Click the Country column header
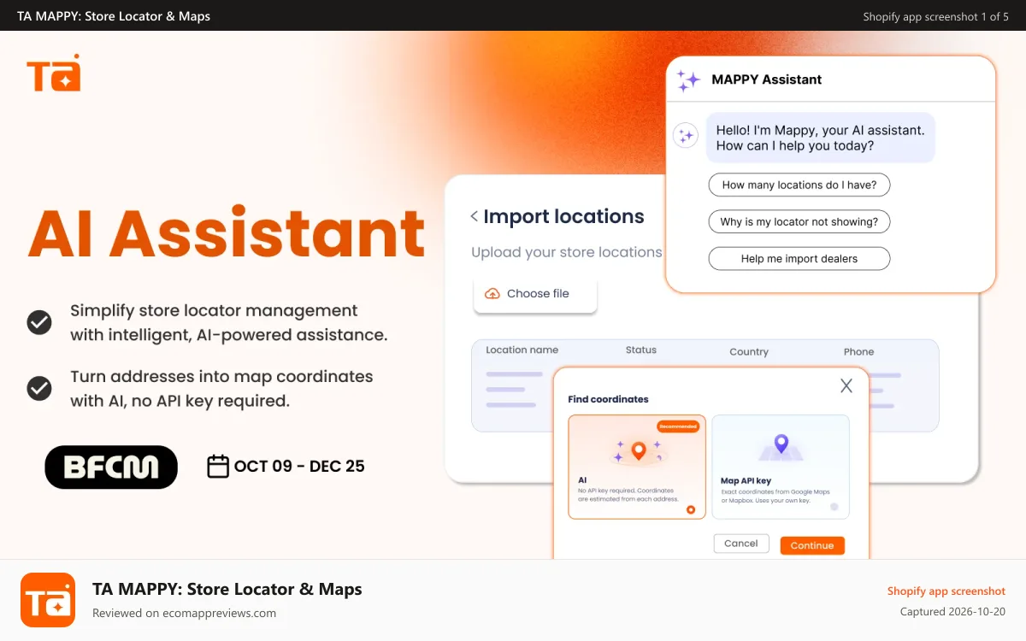1026x641 pixels. (749, 352)
